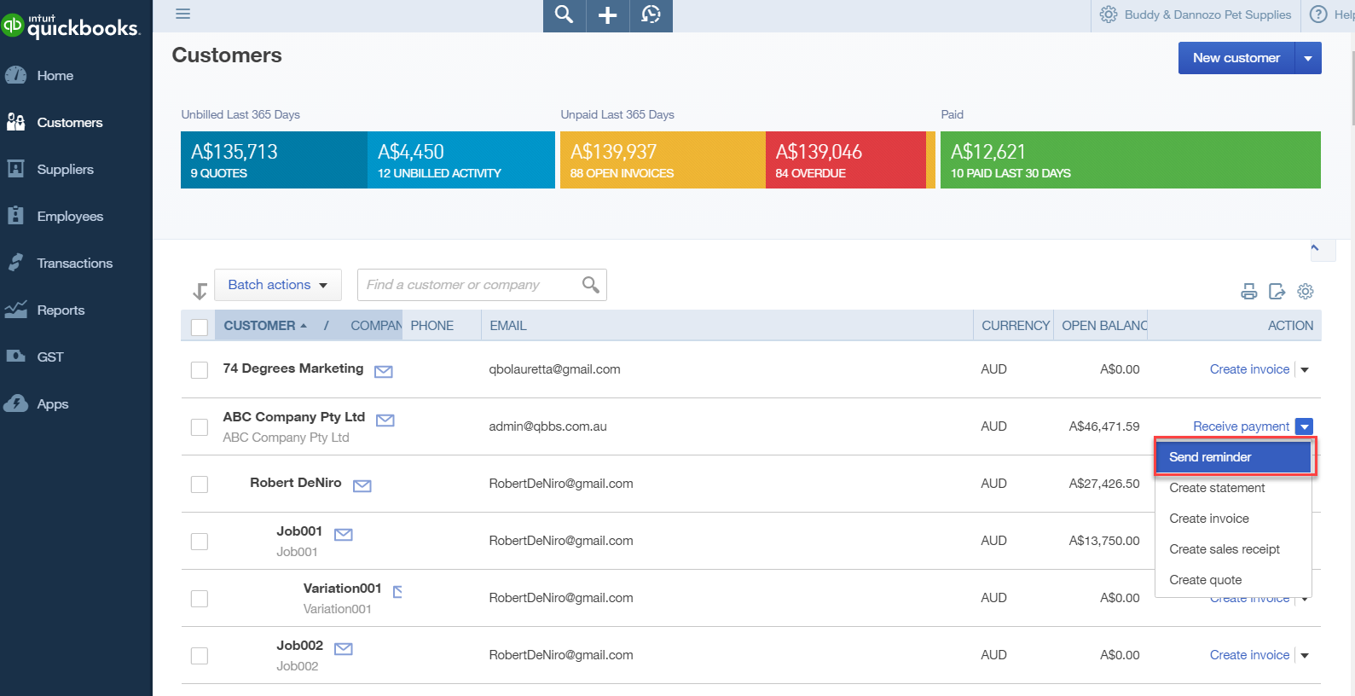Export the customer list to Excel

(x=1277, y=292)
